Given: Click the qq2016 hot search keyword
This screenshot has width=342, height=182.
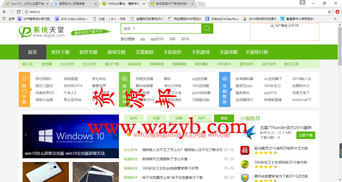Looking at the screenshot, I should [157, 39].
